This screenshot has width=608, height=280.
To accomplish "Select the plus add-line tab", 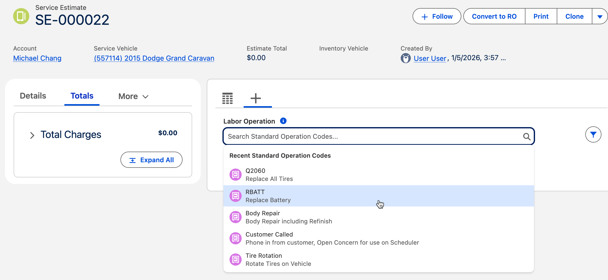I will (x=256, y=98).
